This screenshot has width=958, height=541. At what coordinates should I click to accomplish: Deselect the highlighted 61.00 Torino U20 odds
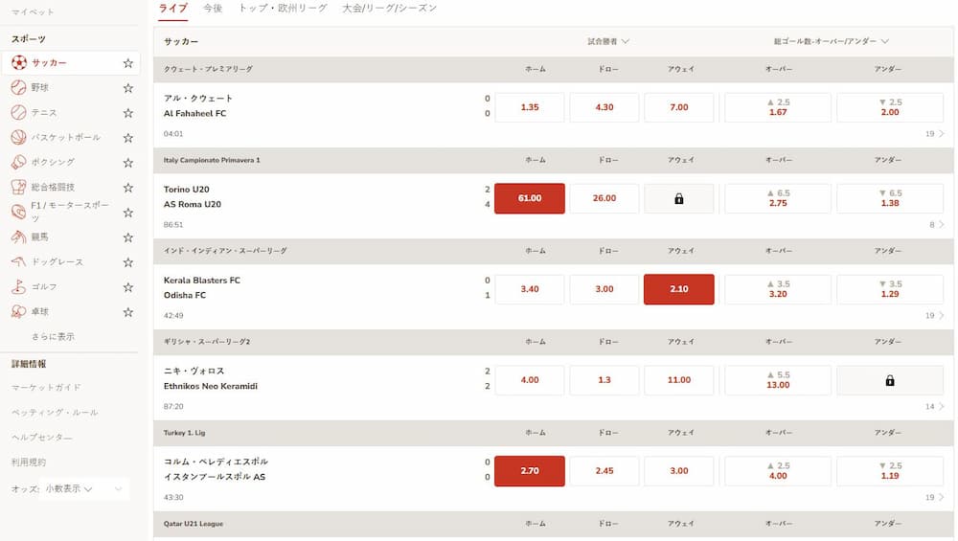pyautogui.click(x=530, y=198)
